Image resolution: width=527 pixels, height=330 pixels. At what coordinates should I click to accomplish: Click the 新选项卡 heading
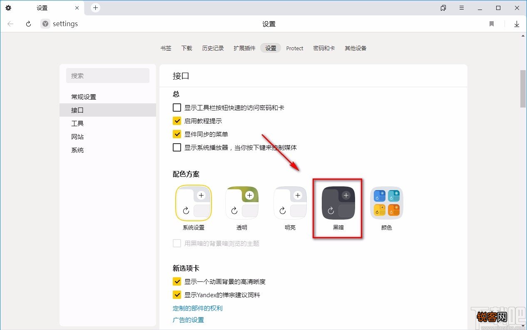click(186, 268)
